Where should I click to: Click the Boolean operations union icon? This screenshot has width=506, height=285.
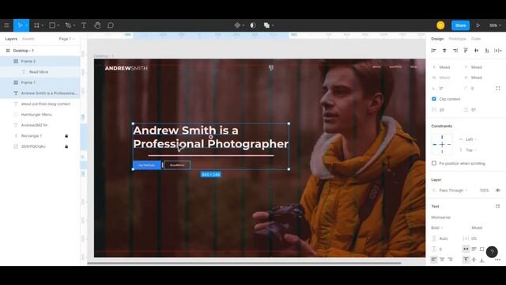[266, 25]
